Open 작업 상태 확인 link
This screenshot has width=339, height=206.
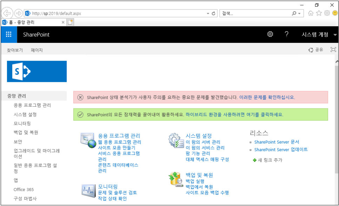pyautogui.click(x=112, y=198)
